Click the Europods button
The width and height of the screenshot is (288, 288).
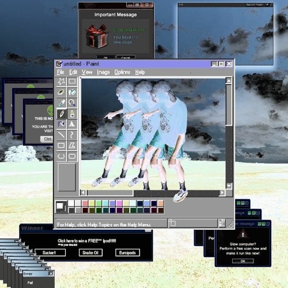[x=127, y=253]
